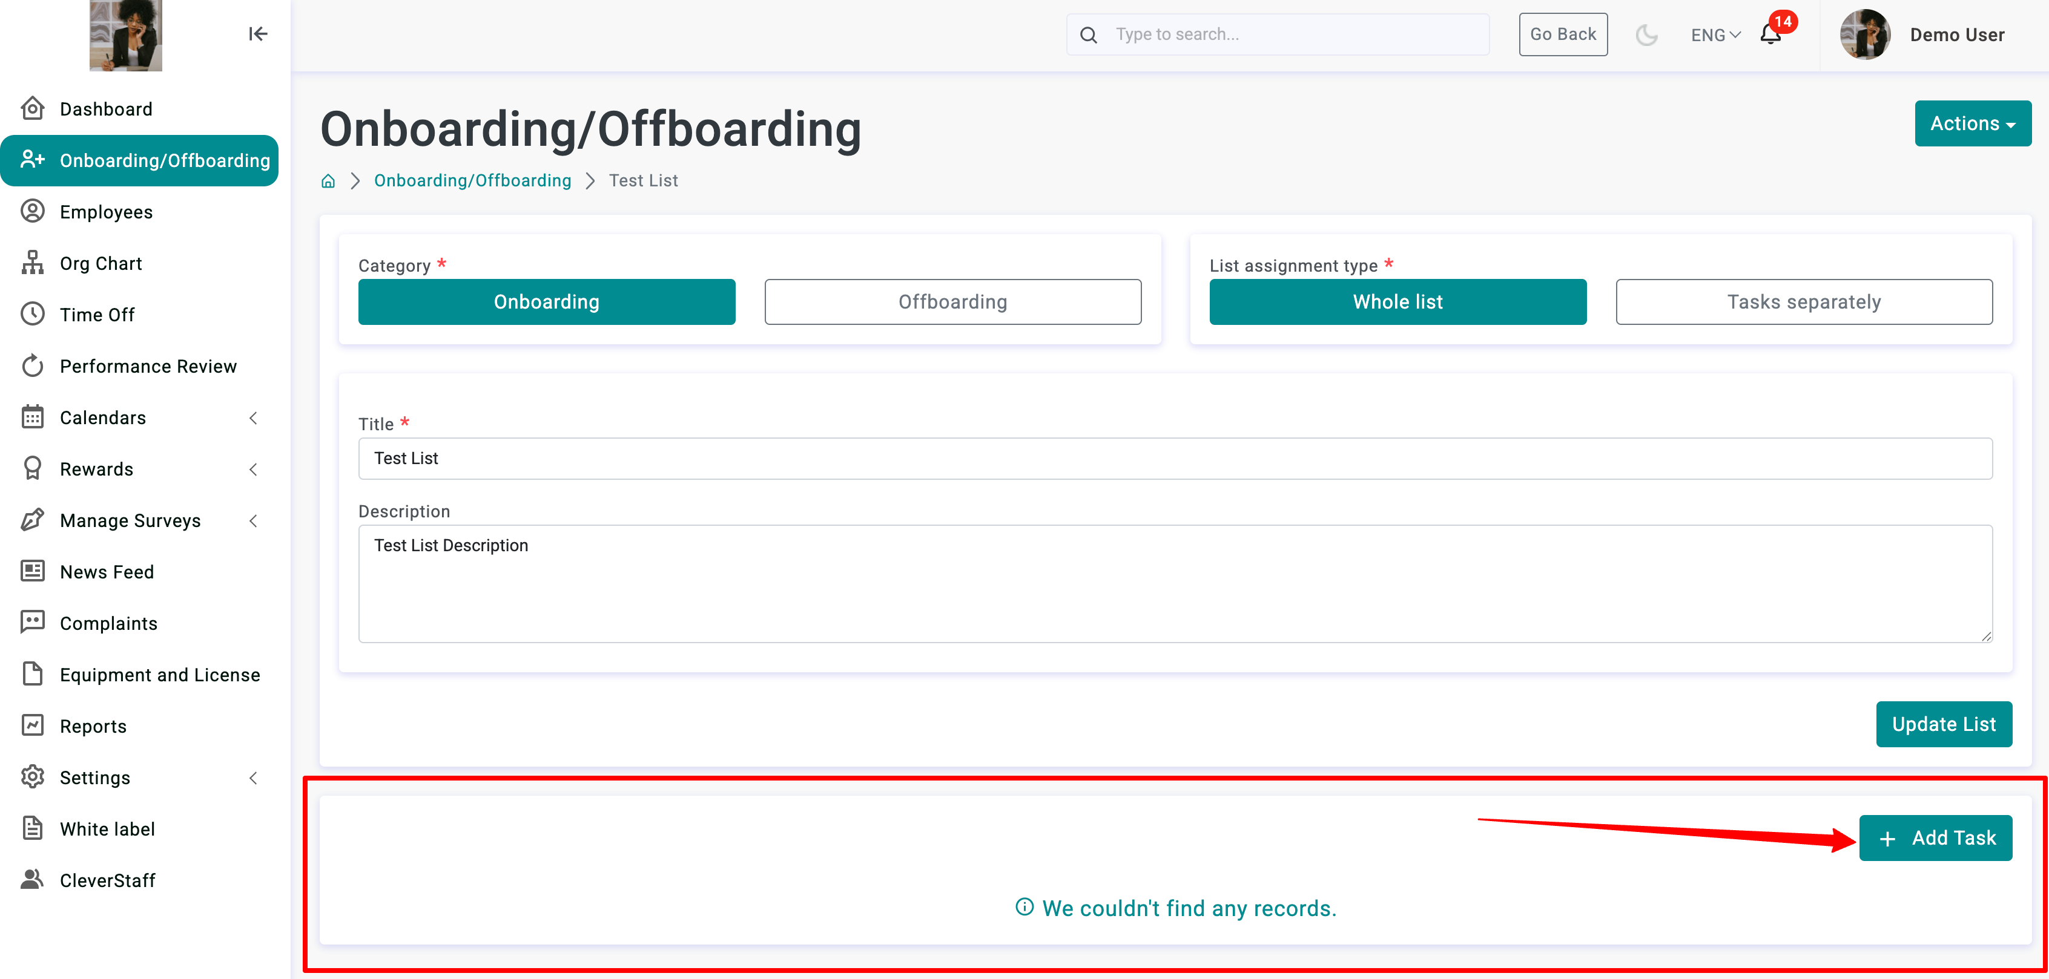Viewport: 2049px width, 979px height.
Task: Click the White label document icon
Action: pyautogui.click(x=33, y=828)
